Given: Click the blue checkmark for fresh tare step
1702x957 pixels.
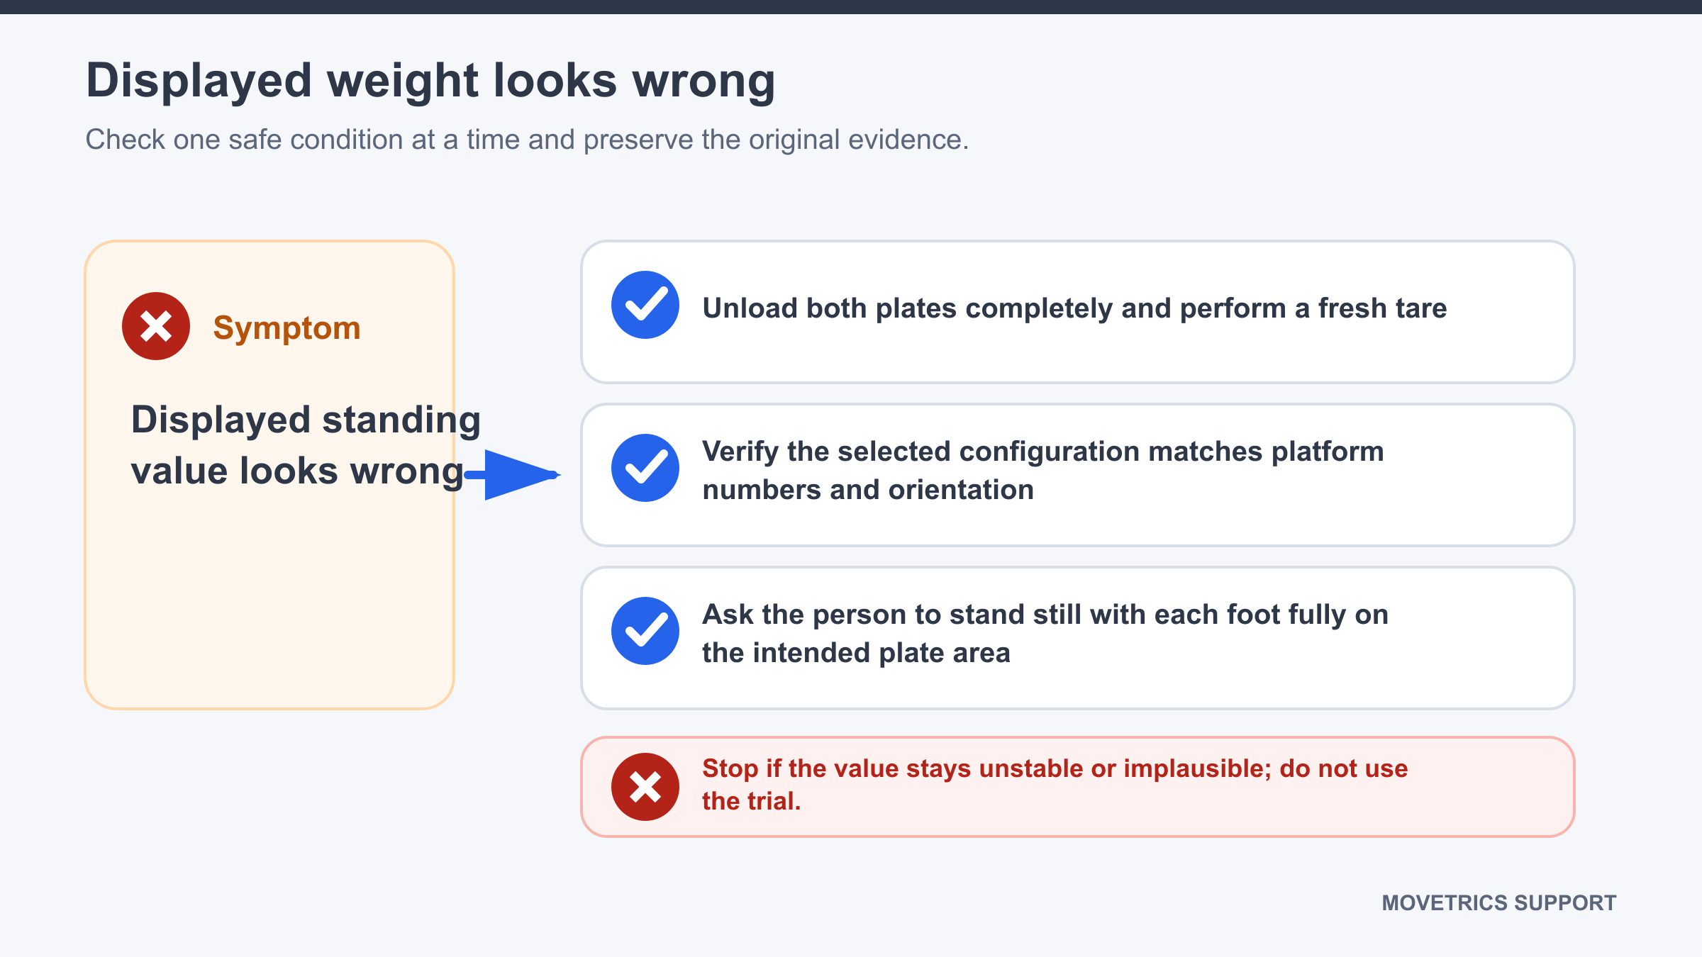Looking at the screenshot, I should (x=645, y=305).
